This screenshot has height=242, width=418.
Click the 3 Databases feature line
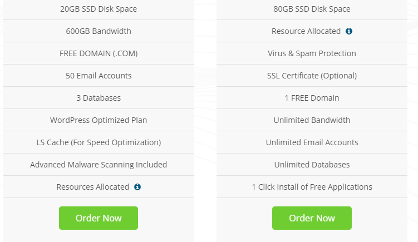[x=99, y=98]
